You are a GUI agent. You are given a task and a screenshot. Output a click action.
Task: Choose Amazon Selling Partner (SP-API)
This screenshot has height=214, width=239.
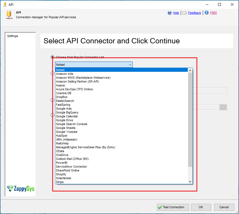(x=121, y=81)
